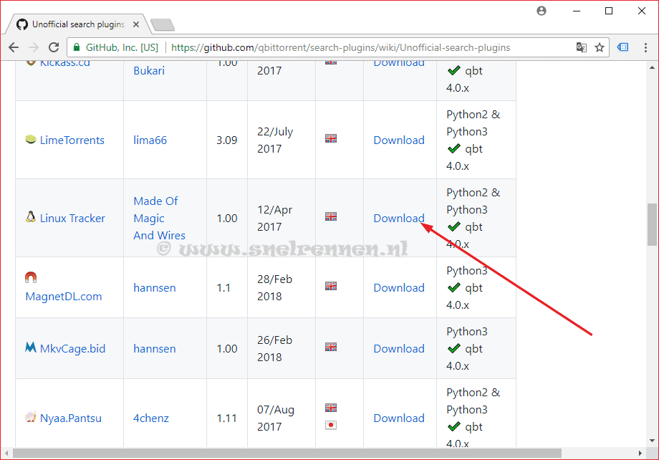Click the UK flag in MagnetDL.com row
This screenshot has height=460, width=659.
(331, 286)
